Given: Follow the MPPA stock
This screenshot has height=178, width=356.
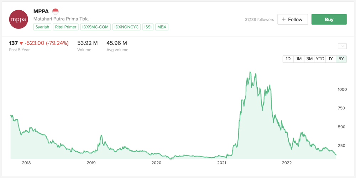Looking at the screenshot, I should [x=293, y=19].
